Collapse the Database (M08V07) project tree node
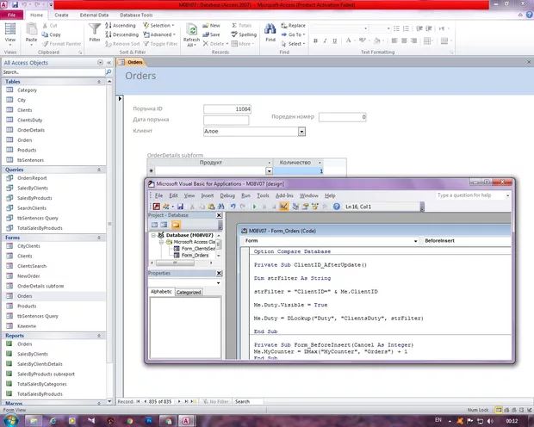 [x=153, y=234]
